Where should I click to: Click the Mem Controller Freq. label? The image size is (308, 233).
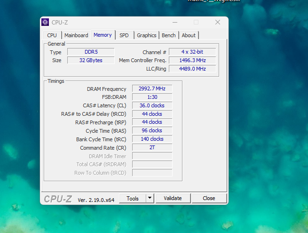[x=142, y=60]
